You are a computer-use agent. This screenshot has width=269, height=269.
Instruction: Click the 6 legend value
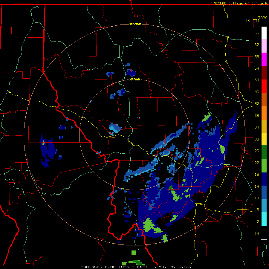click(258, 210)
